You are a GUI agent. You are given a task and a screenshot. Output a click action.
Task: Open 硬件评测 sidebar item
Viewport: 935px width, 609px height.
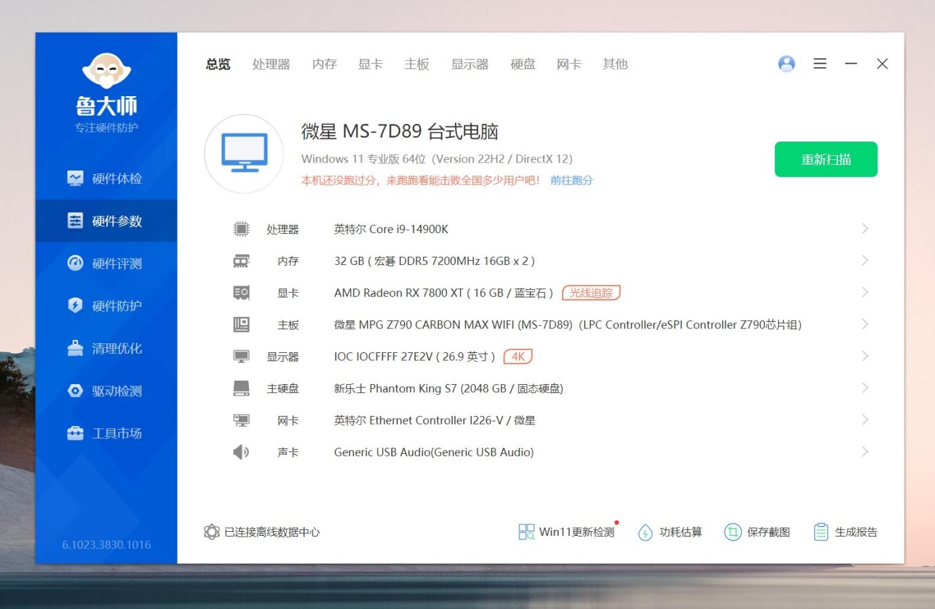point(106,263)
